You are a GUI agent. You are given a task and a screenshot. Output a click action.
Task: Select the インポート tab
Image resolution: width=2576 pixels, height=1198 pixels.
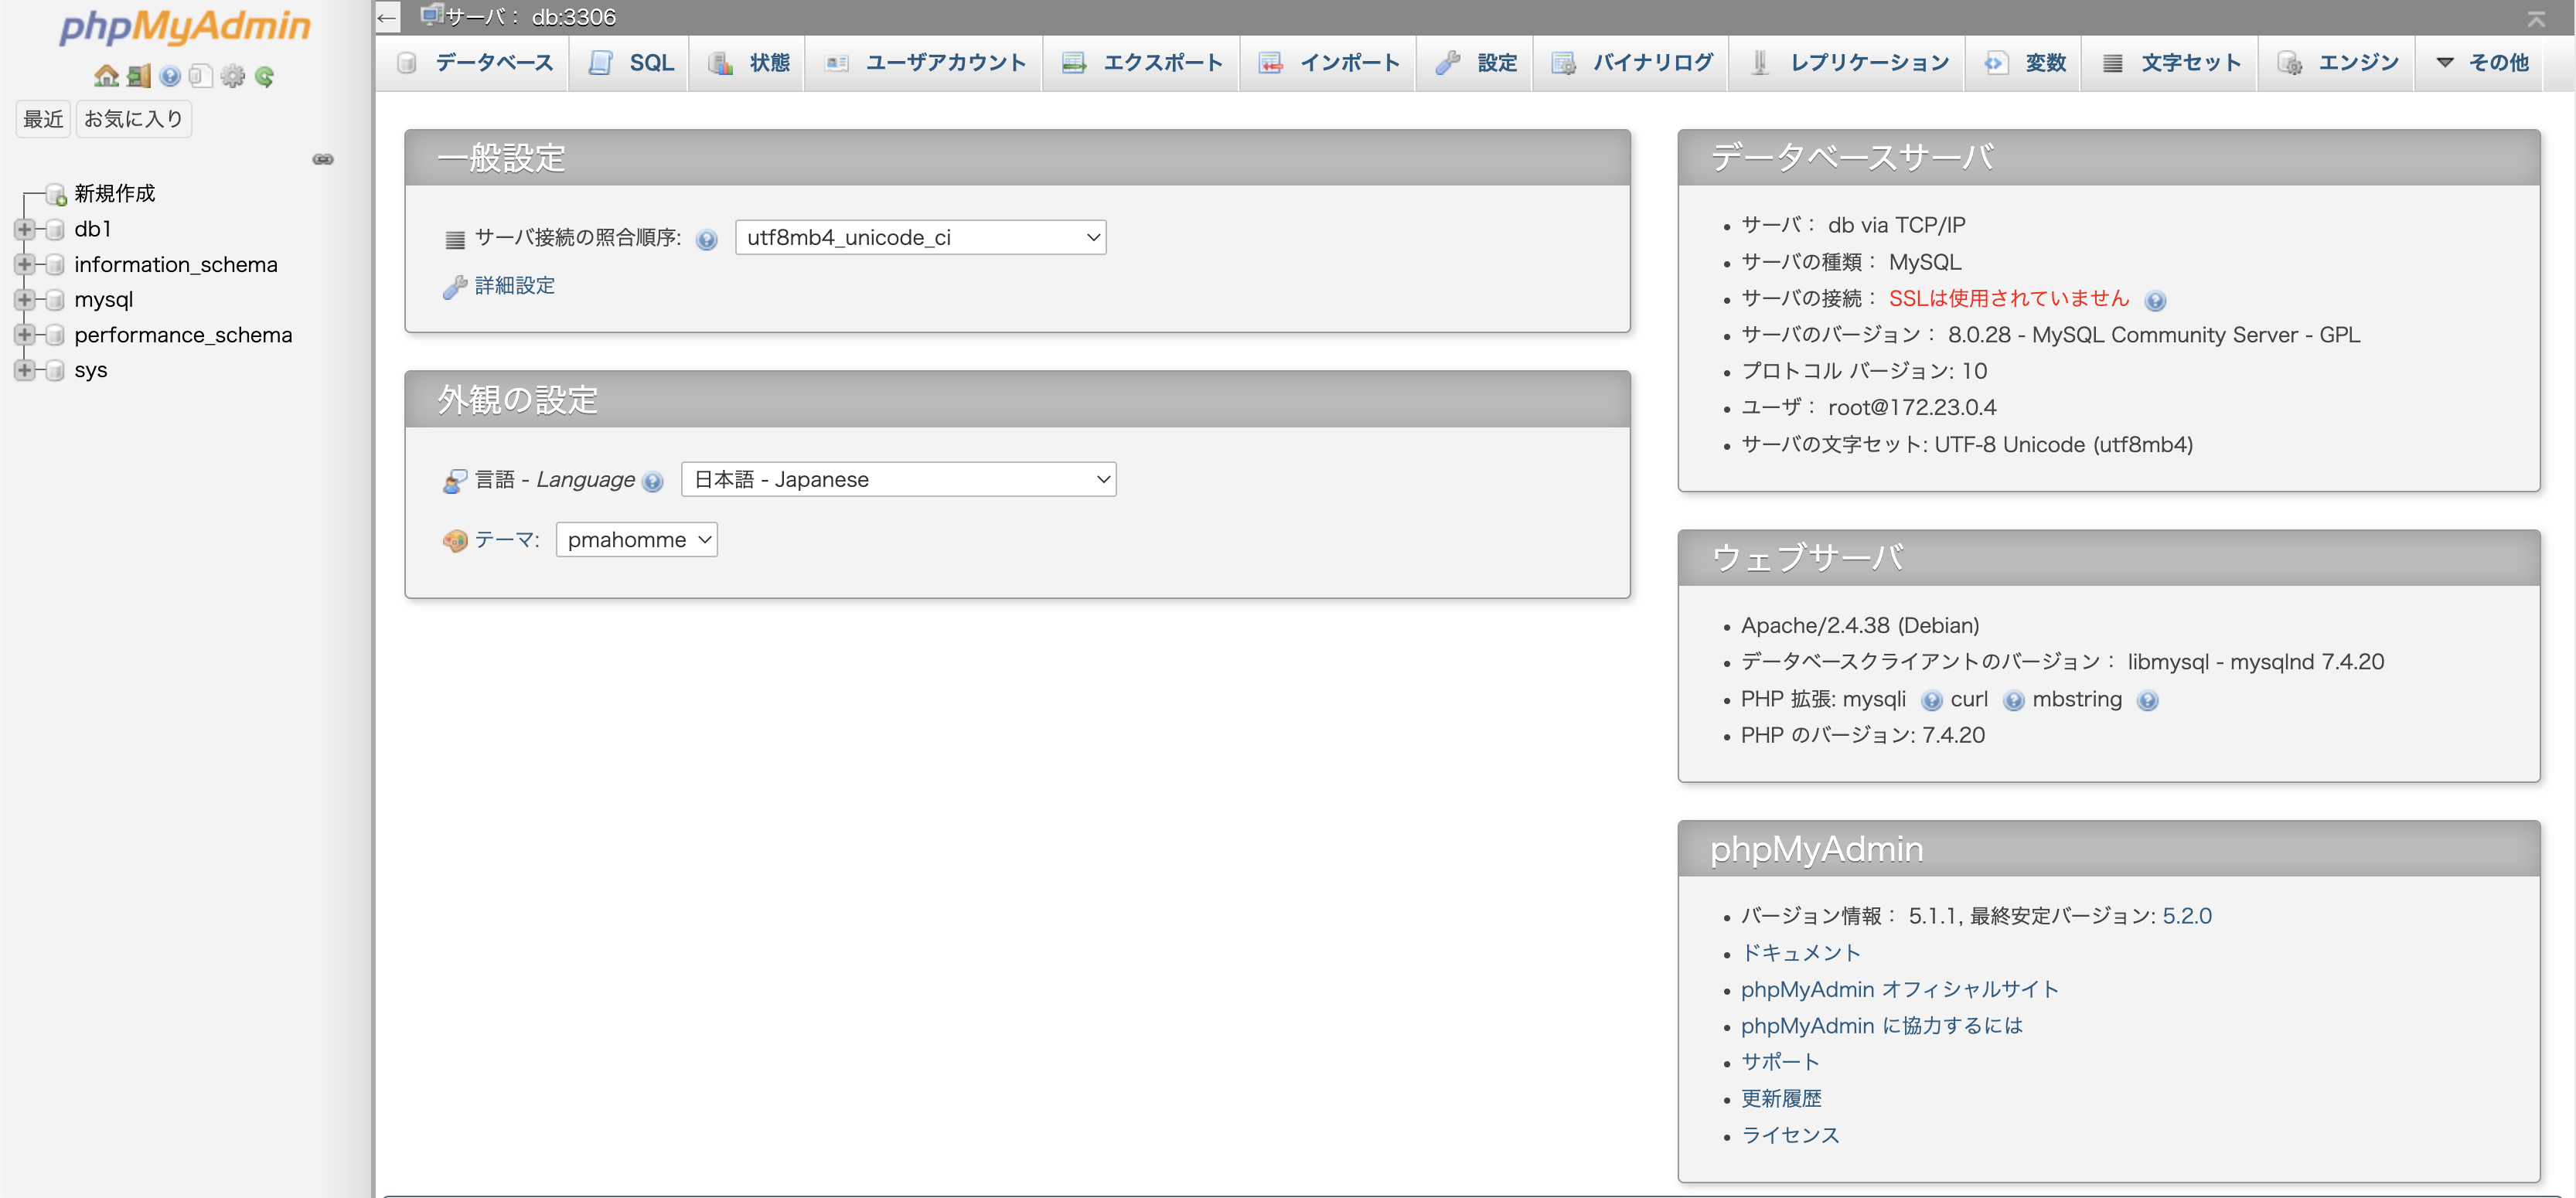1330,63
